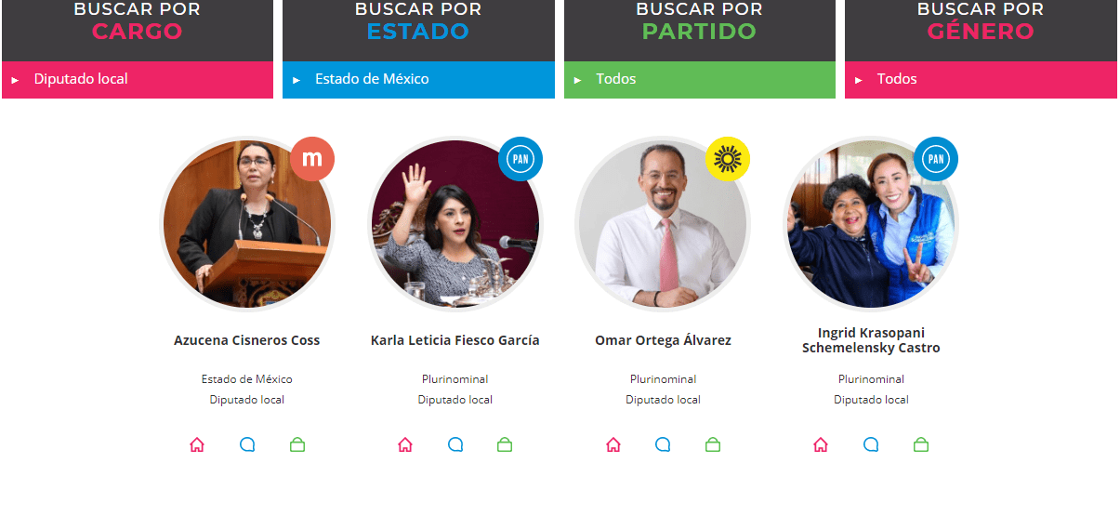Select the Buscar por Género header
Viewport: 1120px width, 529px height.
click(981, 21)
